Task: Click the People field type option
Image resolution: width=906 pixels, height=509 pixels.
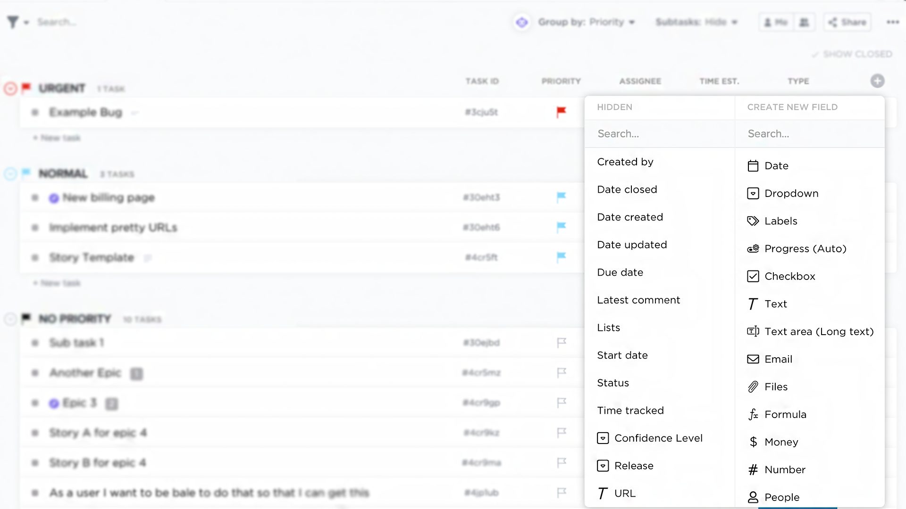Action: point(781,497)
